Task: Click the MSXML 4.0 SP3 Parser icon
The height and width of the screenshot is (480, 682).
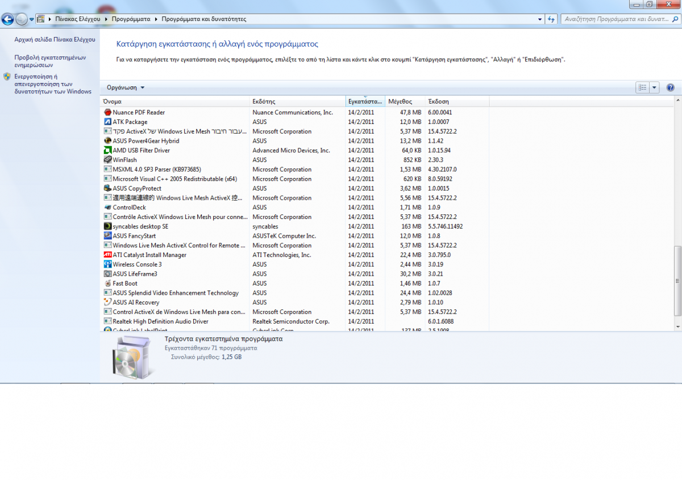Action: [108, 169]
